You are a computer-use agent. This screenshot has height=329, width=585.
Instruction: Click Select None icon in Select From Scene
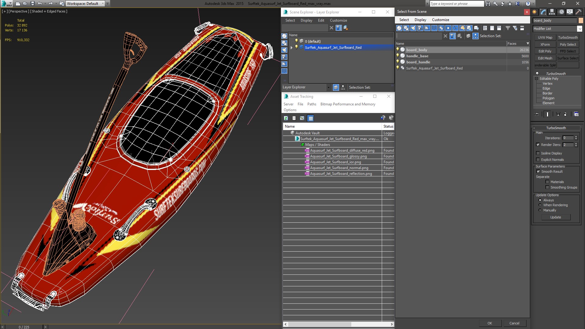click(492, 28)
